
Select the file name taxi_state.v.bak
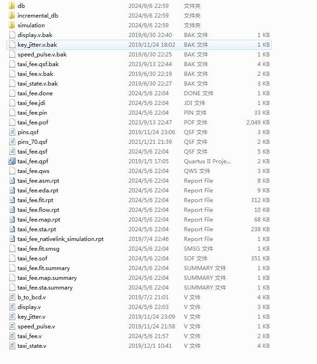click(x=37, y=84)
